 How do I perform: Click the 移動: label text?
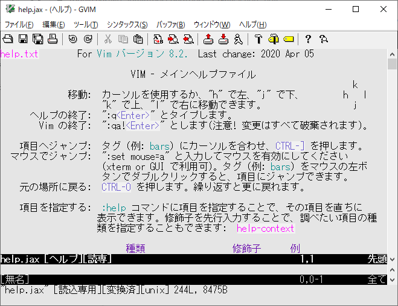coord(80,95)
